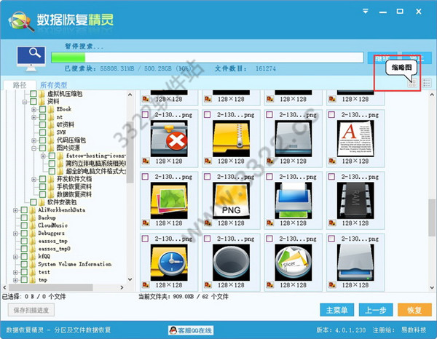The width and height of the screenshot is (437, 339).
Task: Expand the fatcow-hosting-icons tree node
Action: click(43, 156)
